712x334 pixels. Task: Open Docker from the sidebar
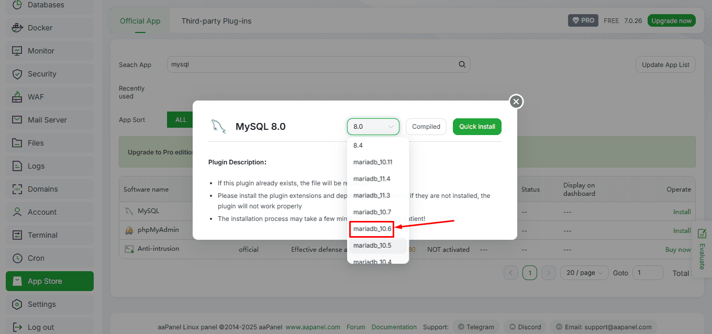[40, 28]
